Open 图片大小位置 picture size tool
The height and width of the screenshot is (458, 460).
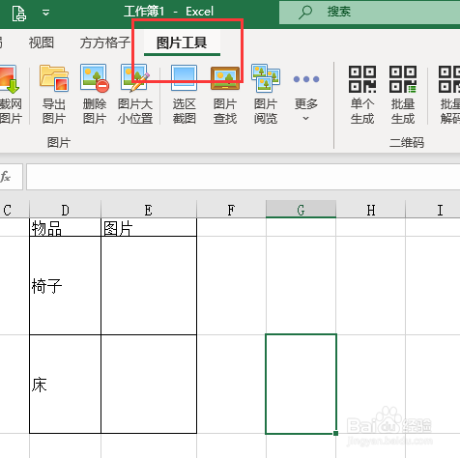(x=135, y=95)
